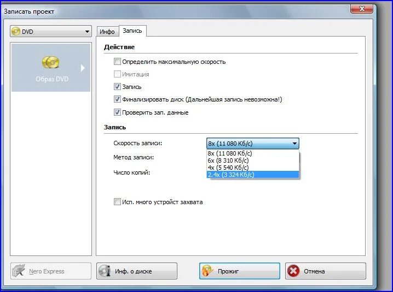Viewport: 393px width, 292px height.
Task: Click the Записать проект window title
Action: click(29, 11)
